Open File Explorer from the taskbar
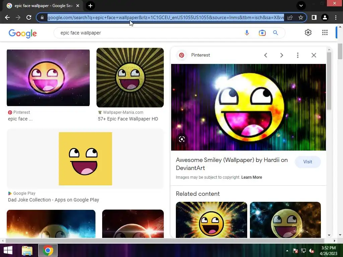343x257 pixels. coord(27,250)
